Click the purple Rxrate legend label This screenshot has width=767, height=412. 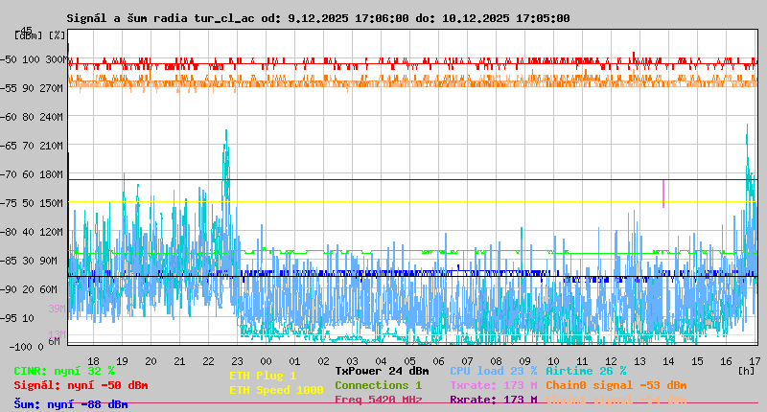click(x=493, y=400)
